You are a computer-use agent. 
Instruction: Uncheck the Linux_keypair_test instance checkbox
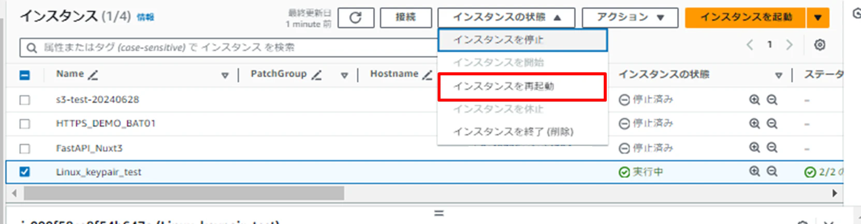tap(24, 172)
